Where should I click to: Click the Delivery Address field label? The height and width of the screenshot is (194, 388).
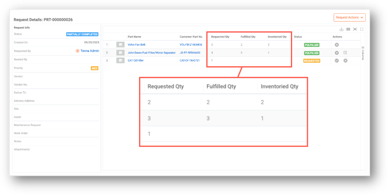tap(24, 101)
